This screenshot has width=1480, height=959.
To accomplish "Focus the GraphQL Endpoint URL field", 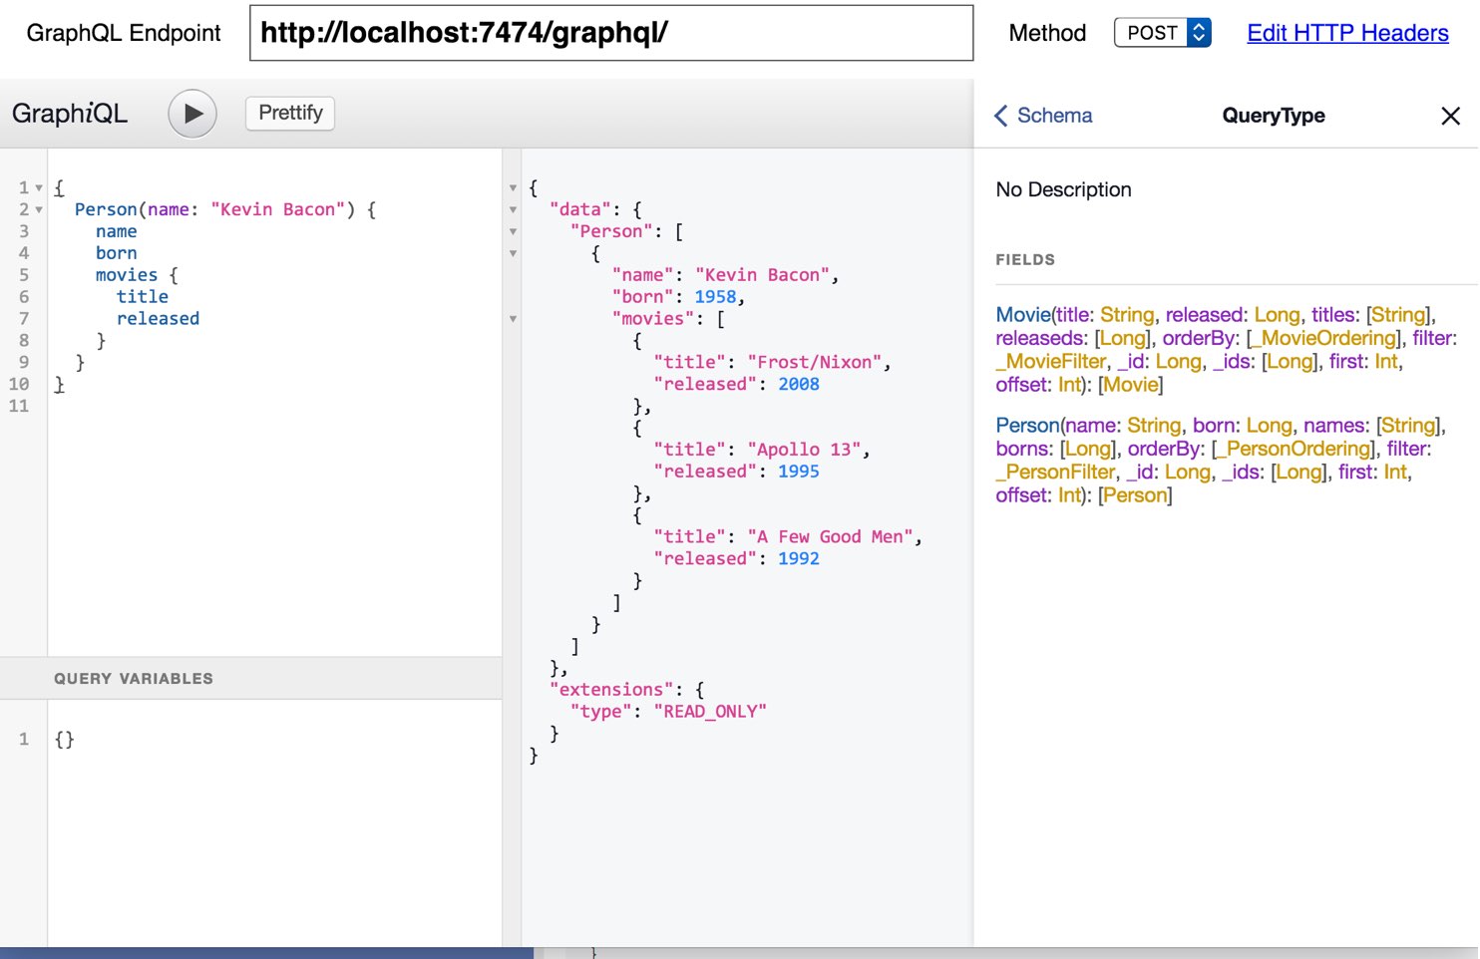I will 611,33.
